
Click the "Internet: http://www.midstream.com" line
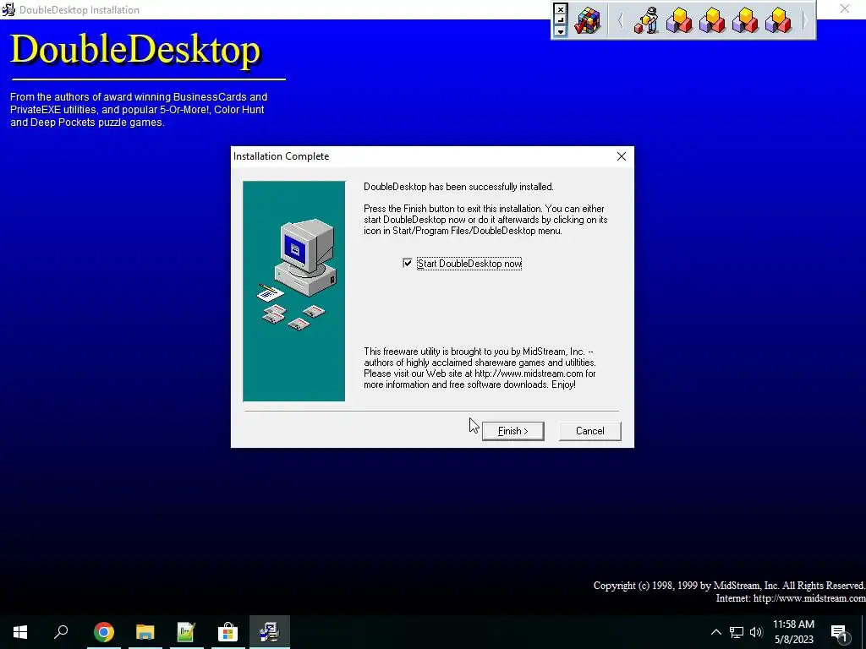791,598
